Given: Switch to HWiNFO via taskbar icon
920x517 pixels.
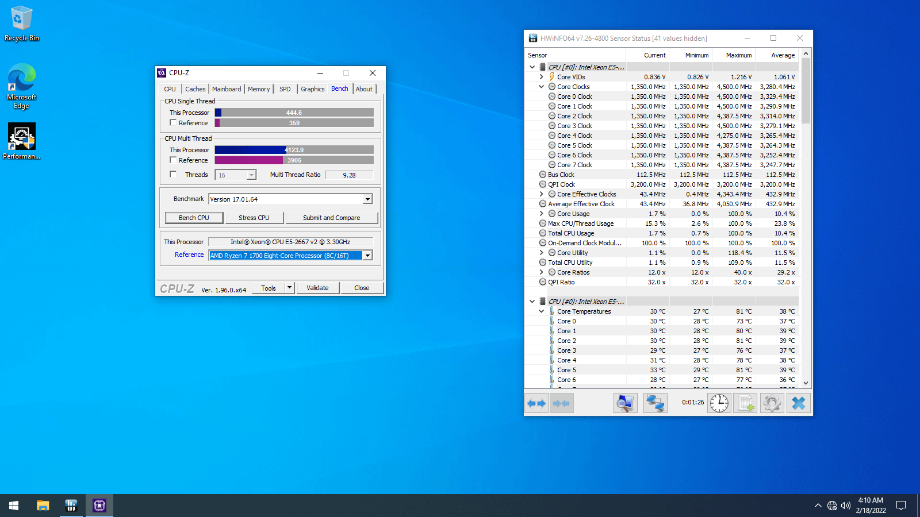Looking at the screenshot, I should tap(71, 506).
